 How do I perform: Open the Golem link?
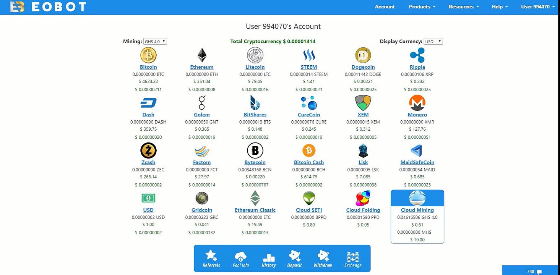[202, 115]
